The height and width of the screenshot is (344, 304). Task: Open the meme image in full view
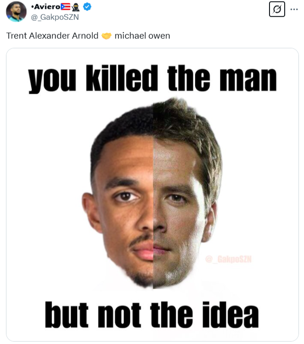152,195
